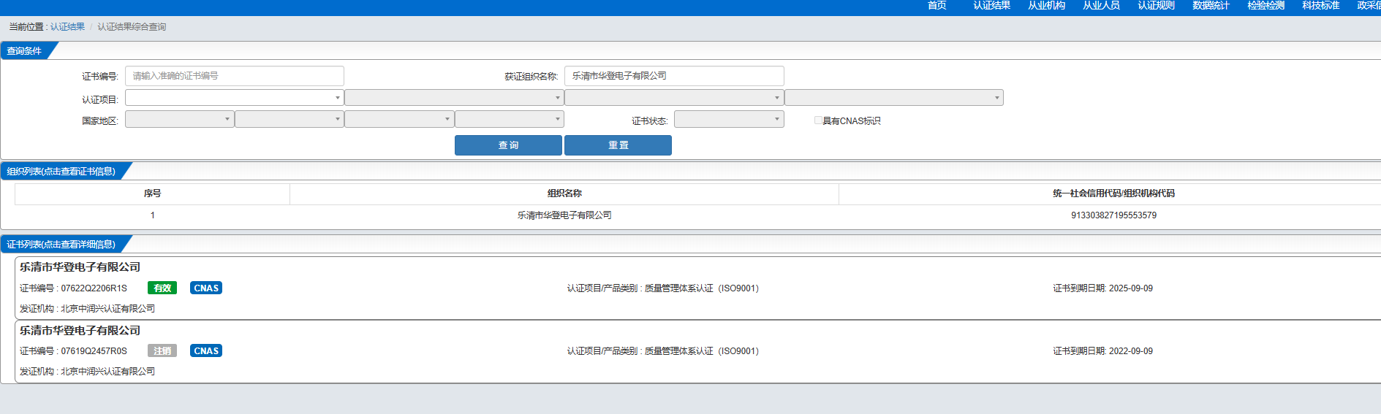The height and width of the screenshot is (414, 1381).
Task: Focus the 获证组织名称 input field
Action: point(674,76)
